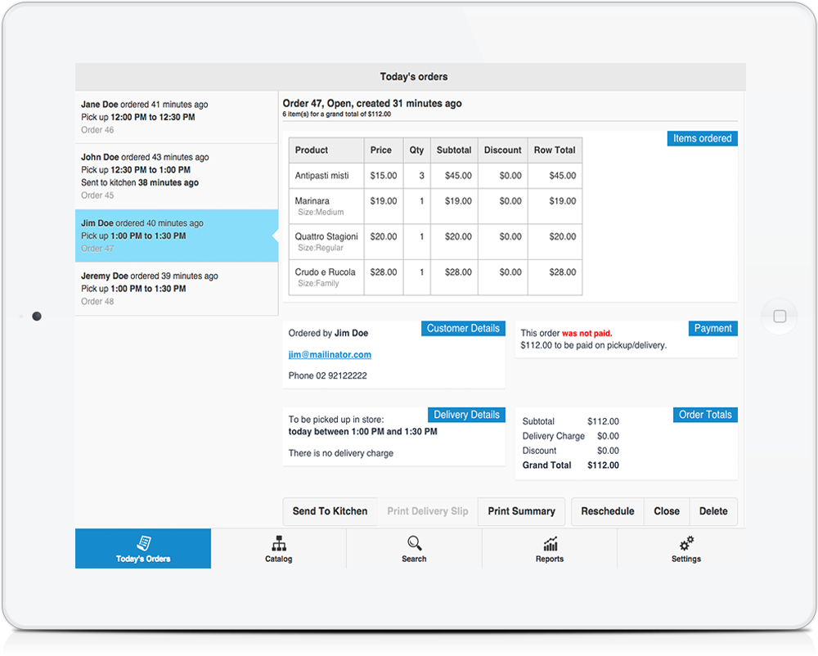818x656 pixels.
Task: Open the Today's Orders clipboard icon
Action: pos(143,543)
